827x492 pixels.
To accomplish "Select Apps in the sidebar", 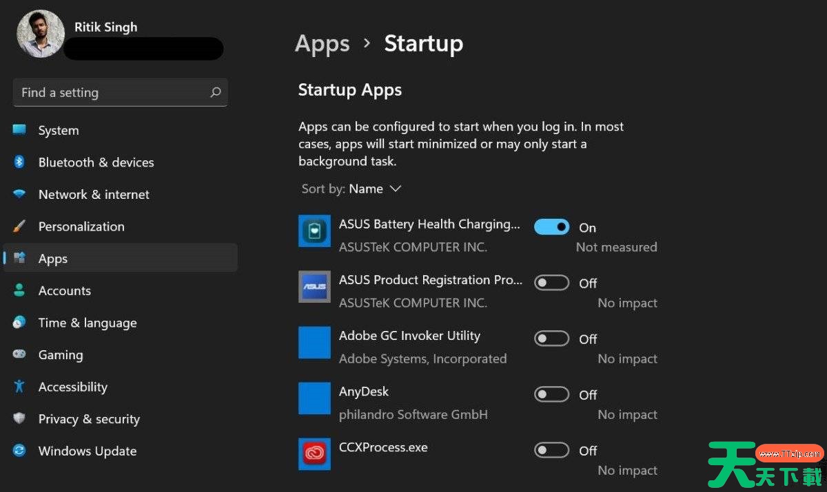I will [121, 258].
